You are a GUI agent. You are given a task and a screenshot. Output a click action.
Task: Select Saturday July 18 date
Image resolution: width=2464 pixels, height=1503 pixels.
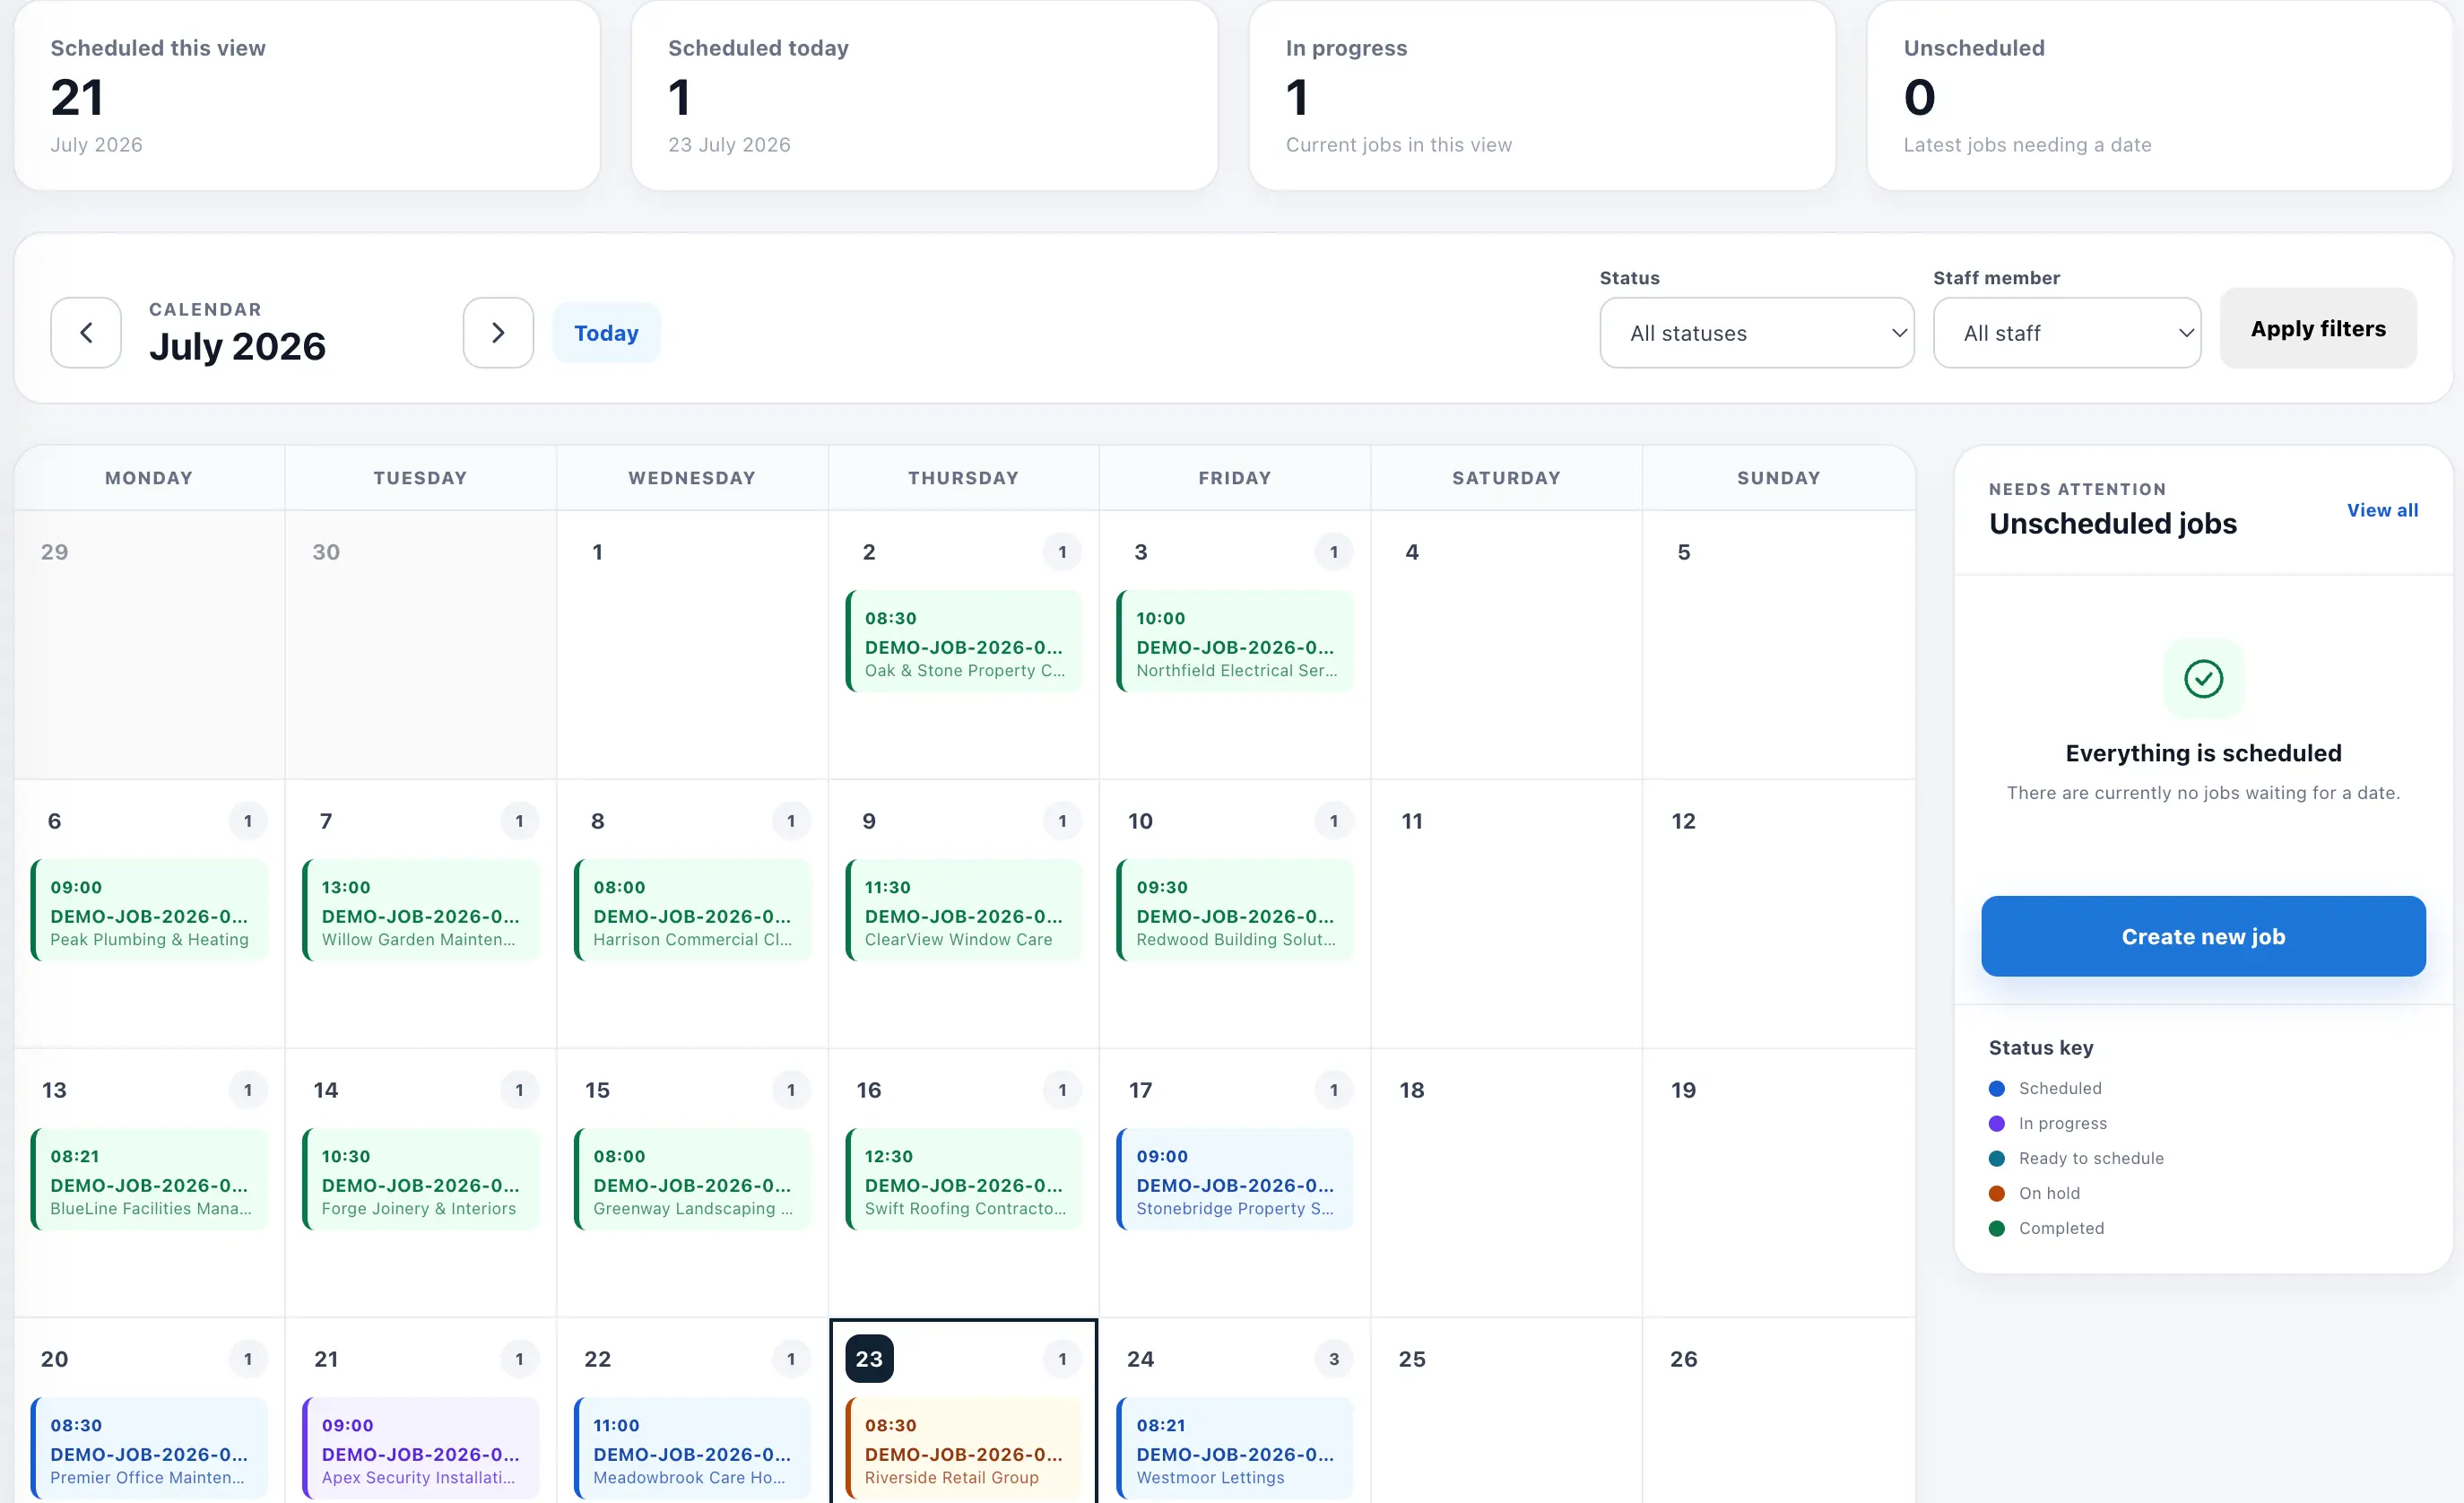(x=1412, y=1090)
